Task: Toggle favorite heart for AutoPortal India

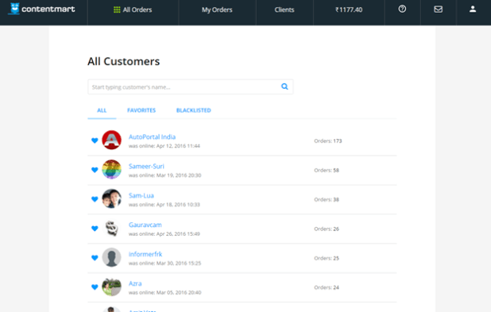Action: 95,141
